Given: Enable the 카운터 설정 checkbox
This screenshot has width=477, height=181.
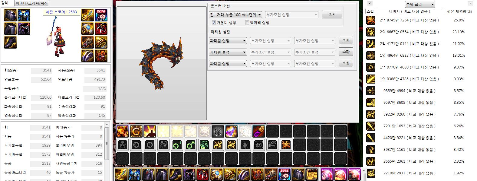Looking at the screenshot, I should click(x=214, y=23).
